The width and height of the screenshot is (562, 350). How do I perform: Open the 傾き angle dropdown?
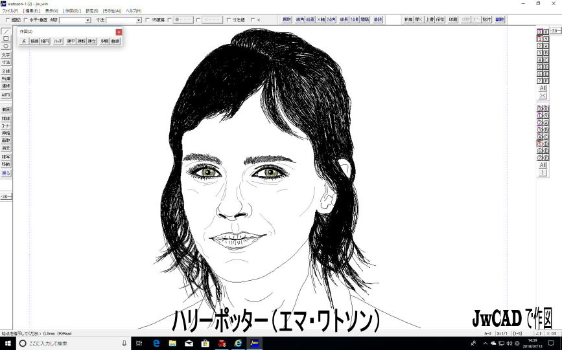88,21
